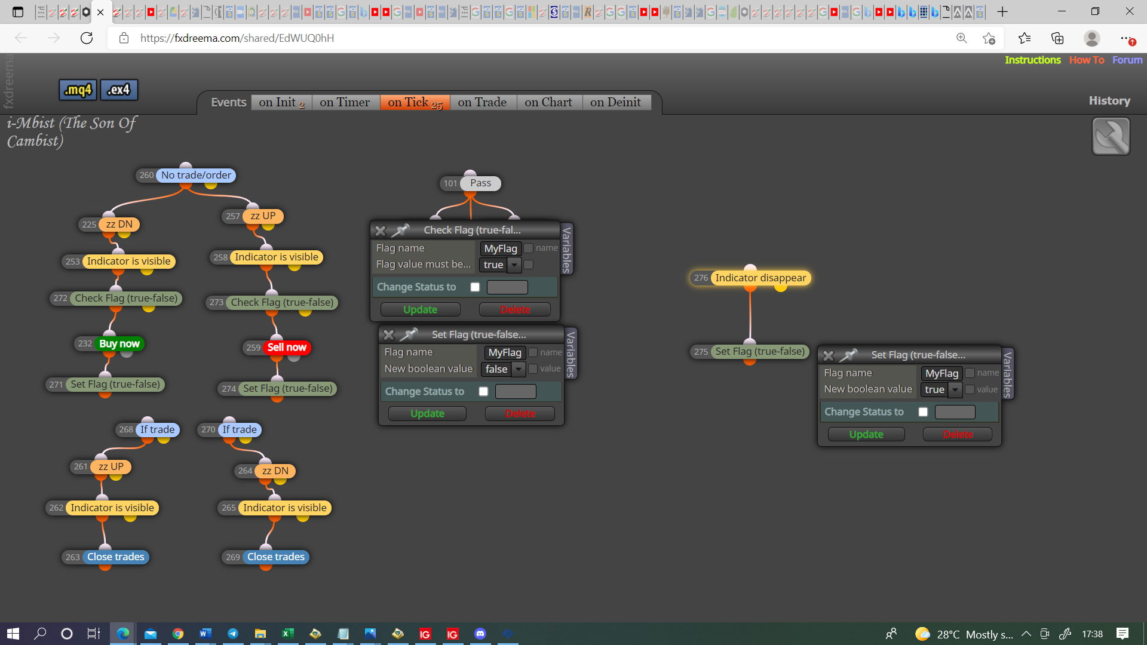Viewport: 1147px width, 645px height.
Task: Add page to browser favorites star
Action: pyautogui.click(x=989, y=38)
